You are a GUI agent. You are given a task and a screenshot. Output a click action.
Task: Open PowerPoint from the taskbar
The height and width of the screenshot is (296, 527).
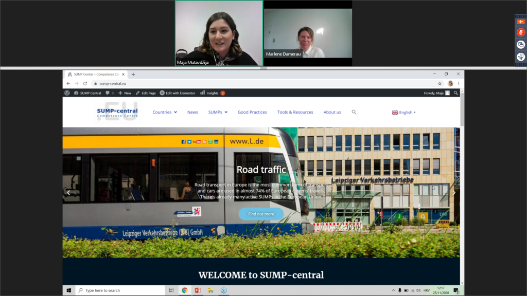pos(198,290)
